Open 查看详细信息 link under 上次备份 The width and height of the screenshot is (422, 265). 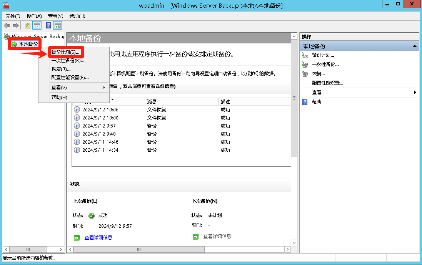click(x=98, y=238)
